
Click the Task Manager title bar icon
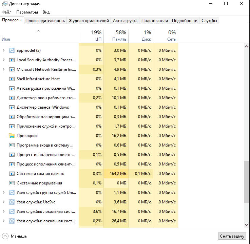point(4,4)
